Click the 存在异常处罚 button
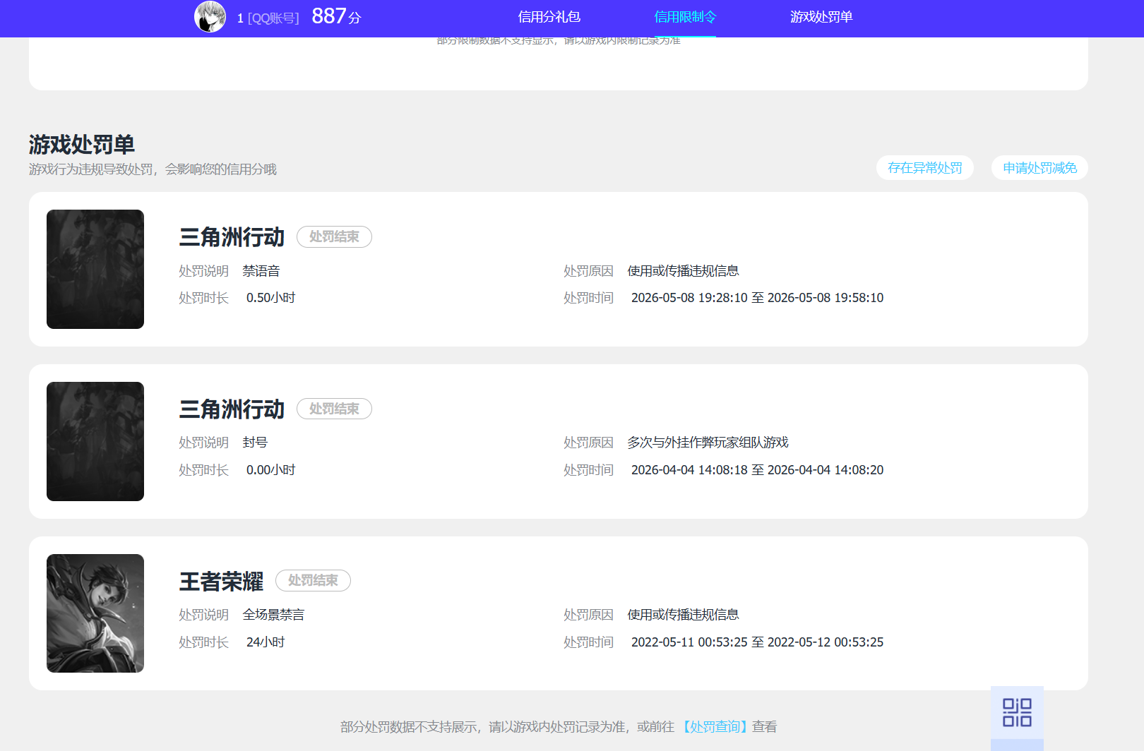The width and height of the screenshot is (1144, 751). pyautogui.click(x=925, y=168)
